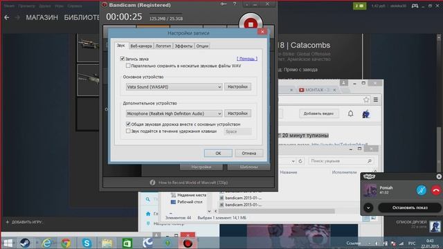Switch to the Опции tab
The height and width of the screenshot is (249, 443).
202,46
